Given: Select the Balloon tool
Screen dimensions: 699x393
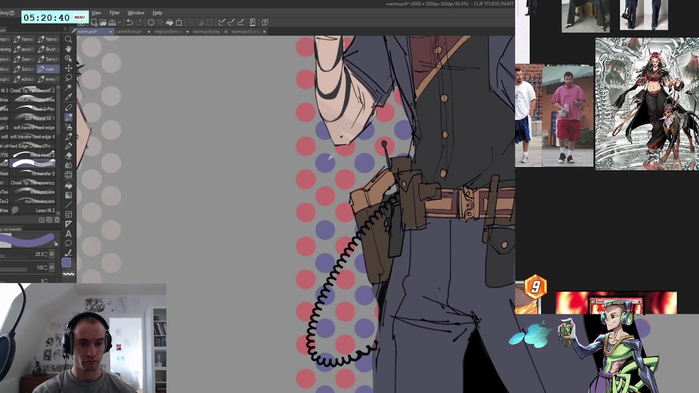Looking at the screenshot, I should click(68, 243).
